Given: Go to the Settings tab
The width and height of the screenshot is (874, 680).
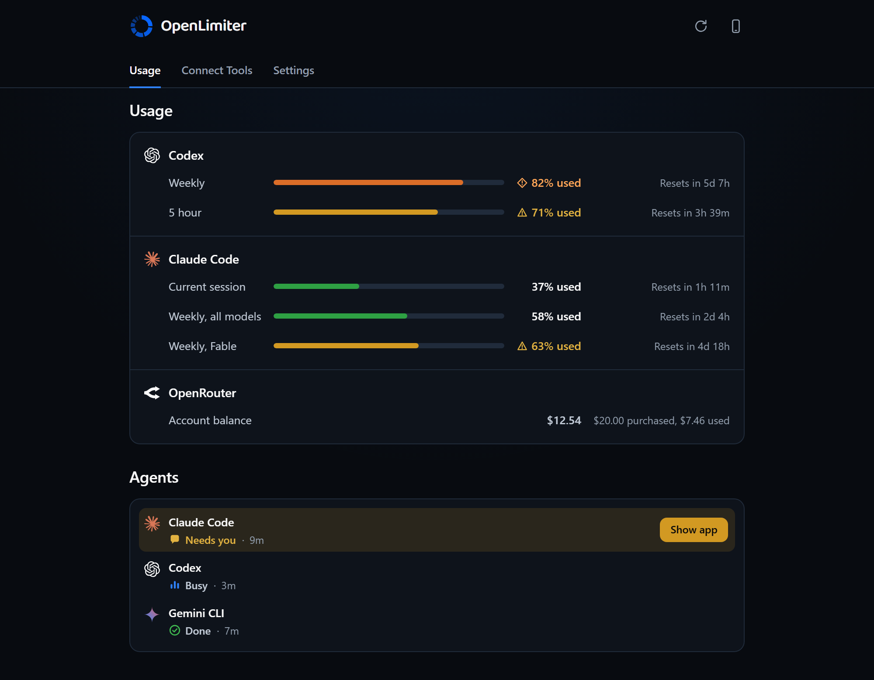Looking at the screenshot, I should click(294, 70).
